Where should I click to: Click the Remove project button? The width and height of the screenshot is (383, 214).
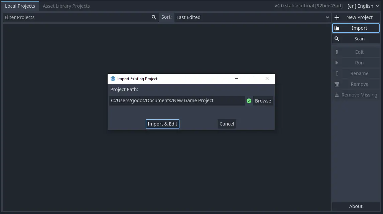pos(356,84)
